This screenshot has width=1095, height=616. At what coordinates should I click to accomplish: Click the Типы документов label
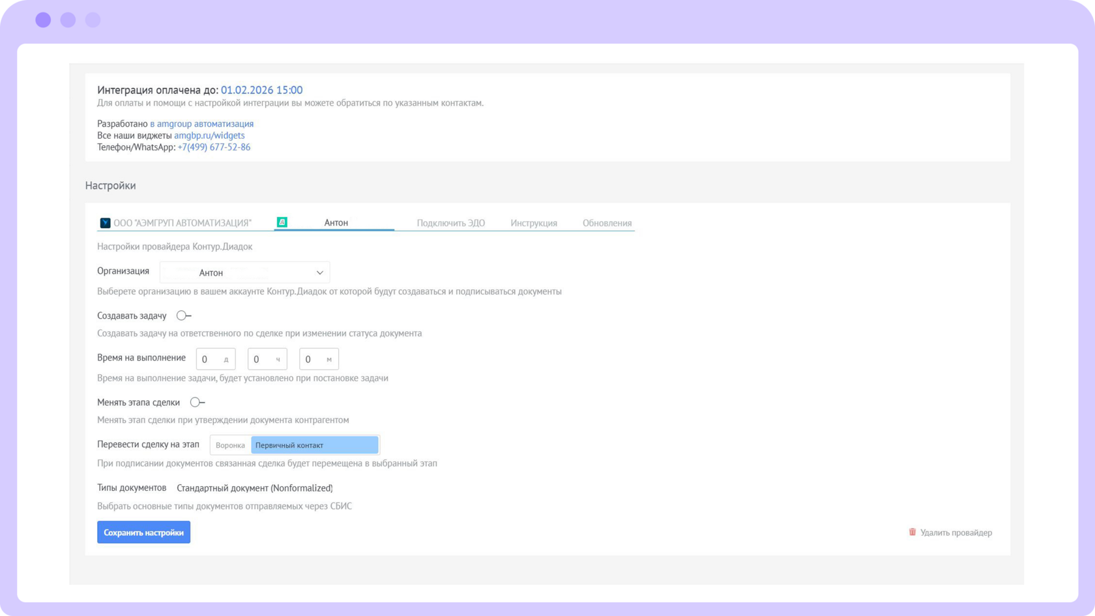click(132, 488)
